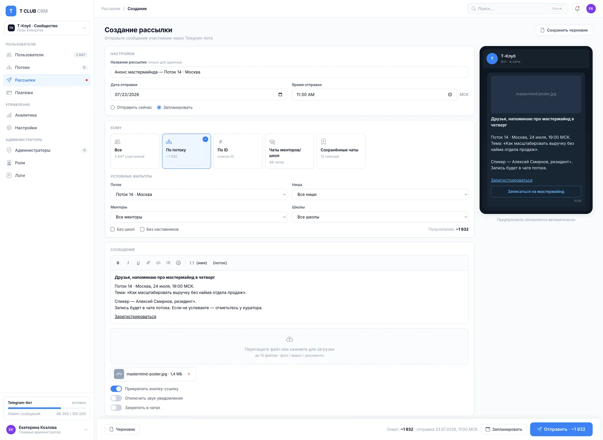The width and height of the screenshot is (603, 440).
Task: Click Сохранить черновик button
Action: [564, 30]
